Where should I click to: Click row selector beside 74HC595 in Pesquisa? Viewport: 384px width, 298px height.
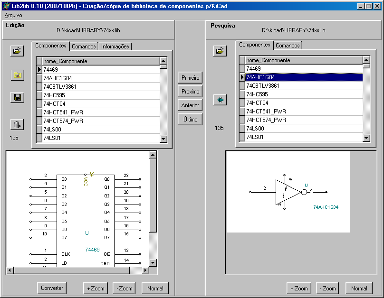point(242,94)
